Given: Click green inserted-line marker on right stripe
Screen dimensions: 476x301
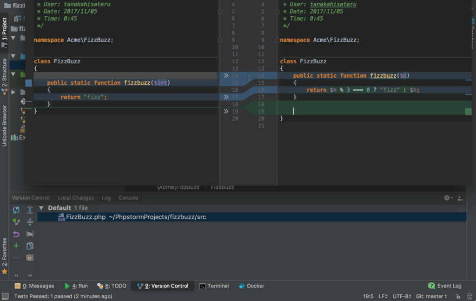Looking at the screenshot, I should click(469, 112).
